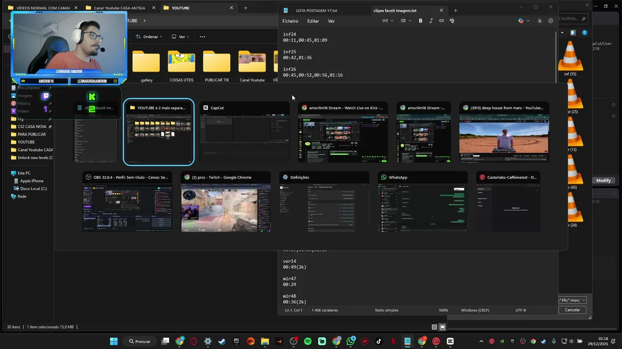This screenshot has height=349, width=622.
Task: Click the Steam taskbar icon
Action: point(222,342)
